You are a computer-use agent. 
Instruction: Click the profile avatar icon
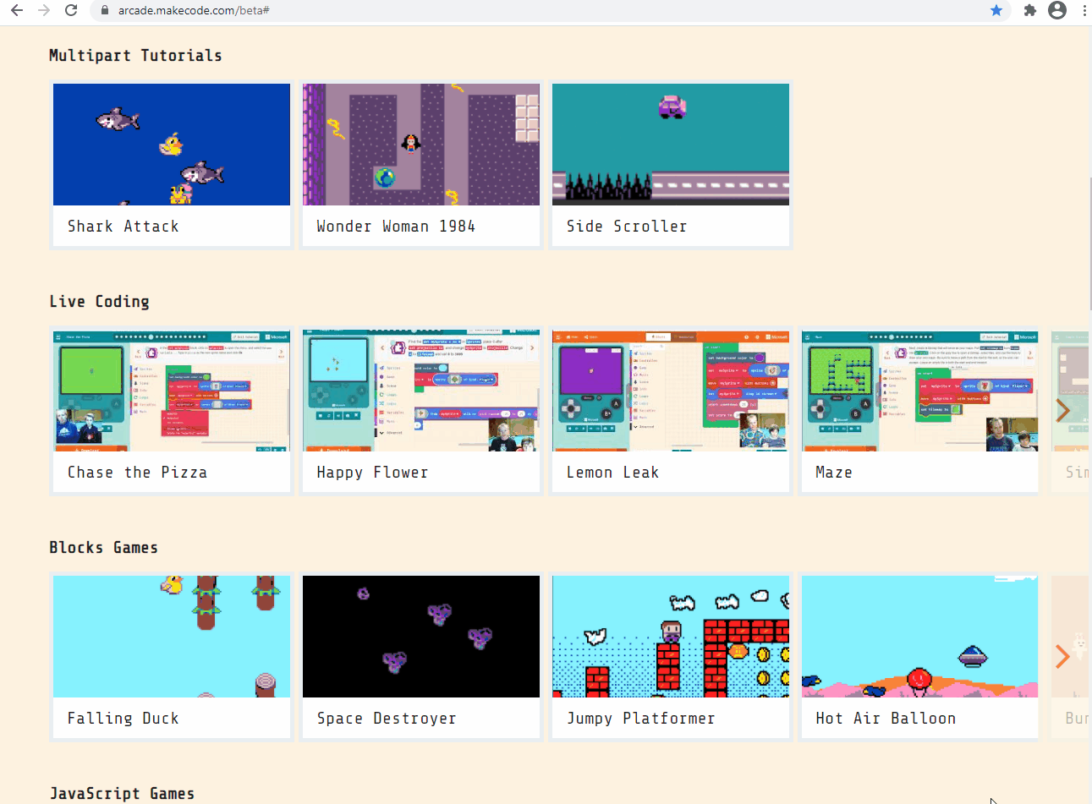[1056, 11]
